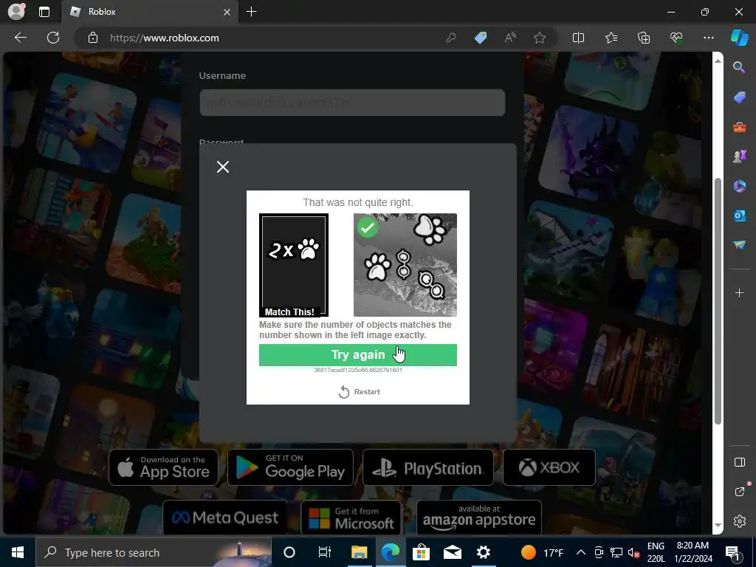Open notification center on taskbar

pyautogui.click(x=732, y=552)
